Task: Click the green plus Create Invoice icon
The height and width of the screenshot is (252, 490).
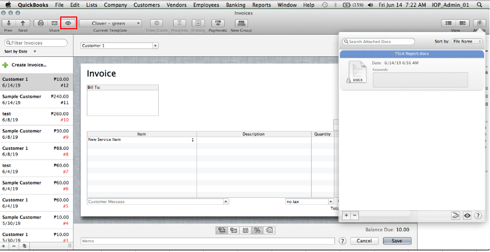Action: (5, 65)
